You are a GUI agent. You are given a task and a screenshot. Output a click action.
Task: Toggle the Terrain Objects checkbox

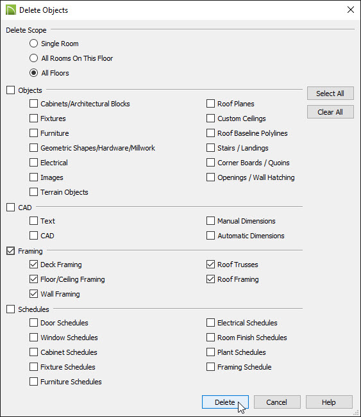33,192
